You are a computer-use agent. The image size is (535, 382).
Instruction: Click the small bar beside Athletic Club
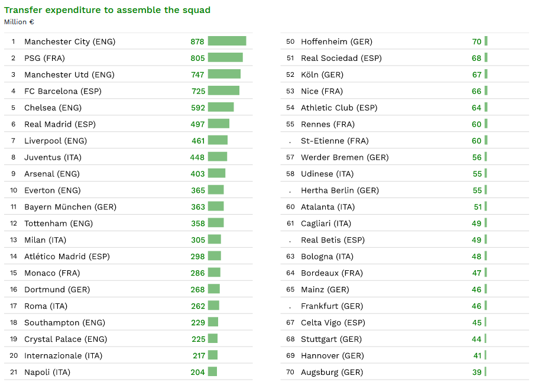tap(486, 107)
